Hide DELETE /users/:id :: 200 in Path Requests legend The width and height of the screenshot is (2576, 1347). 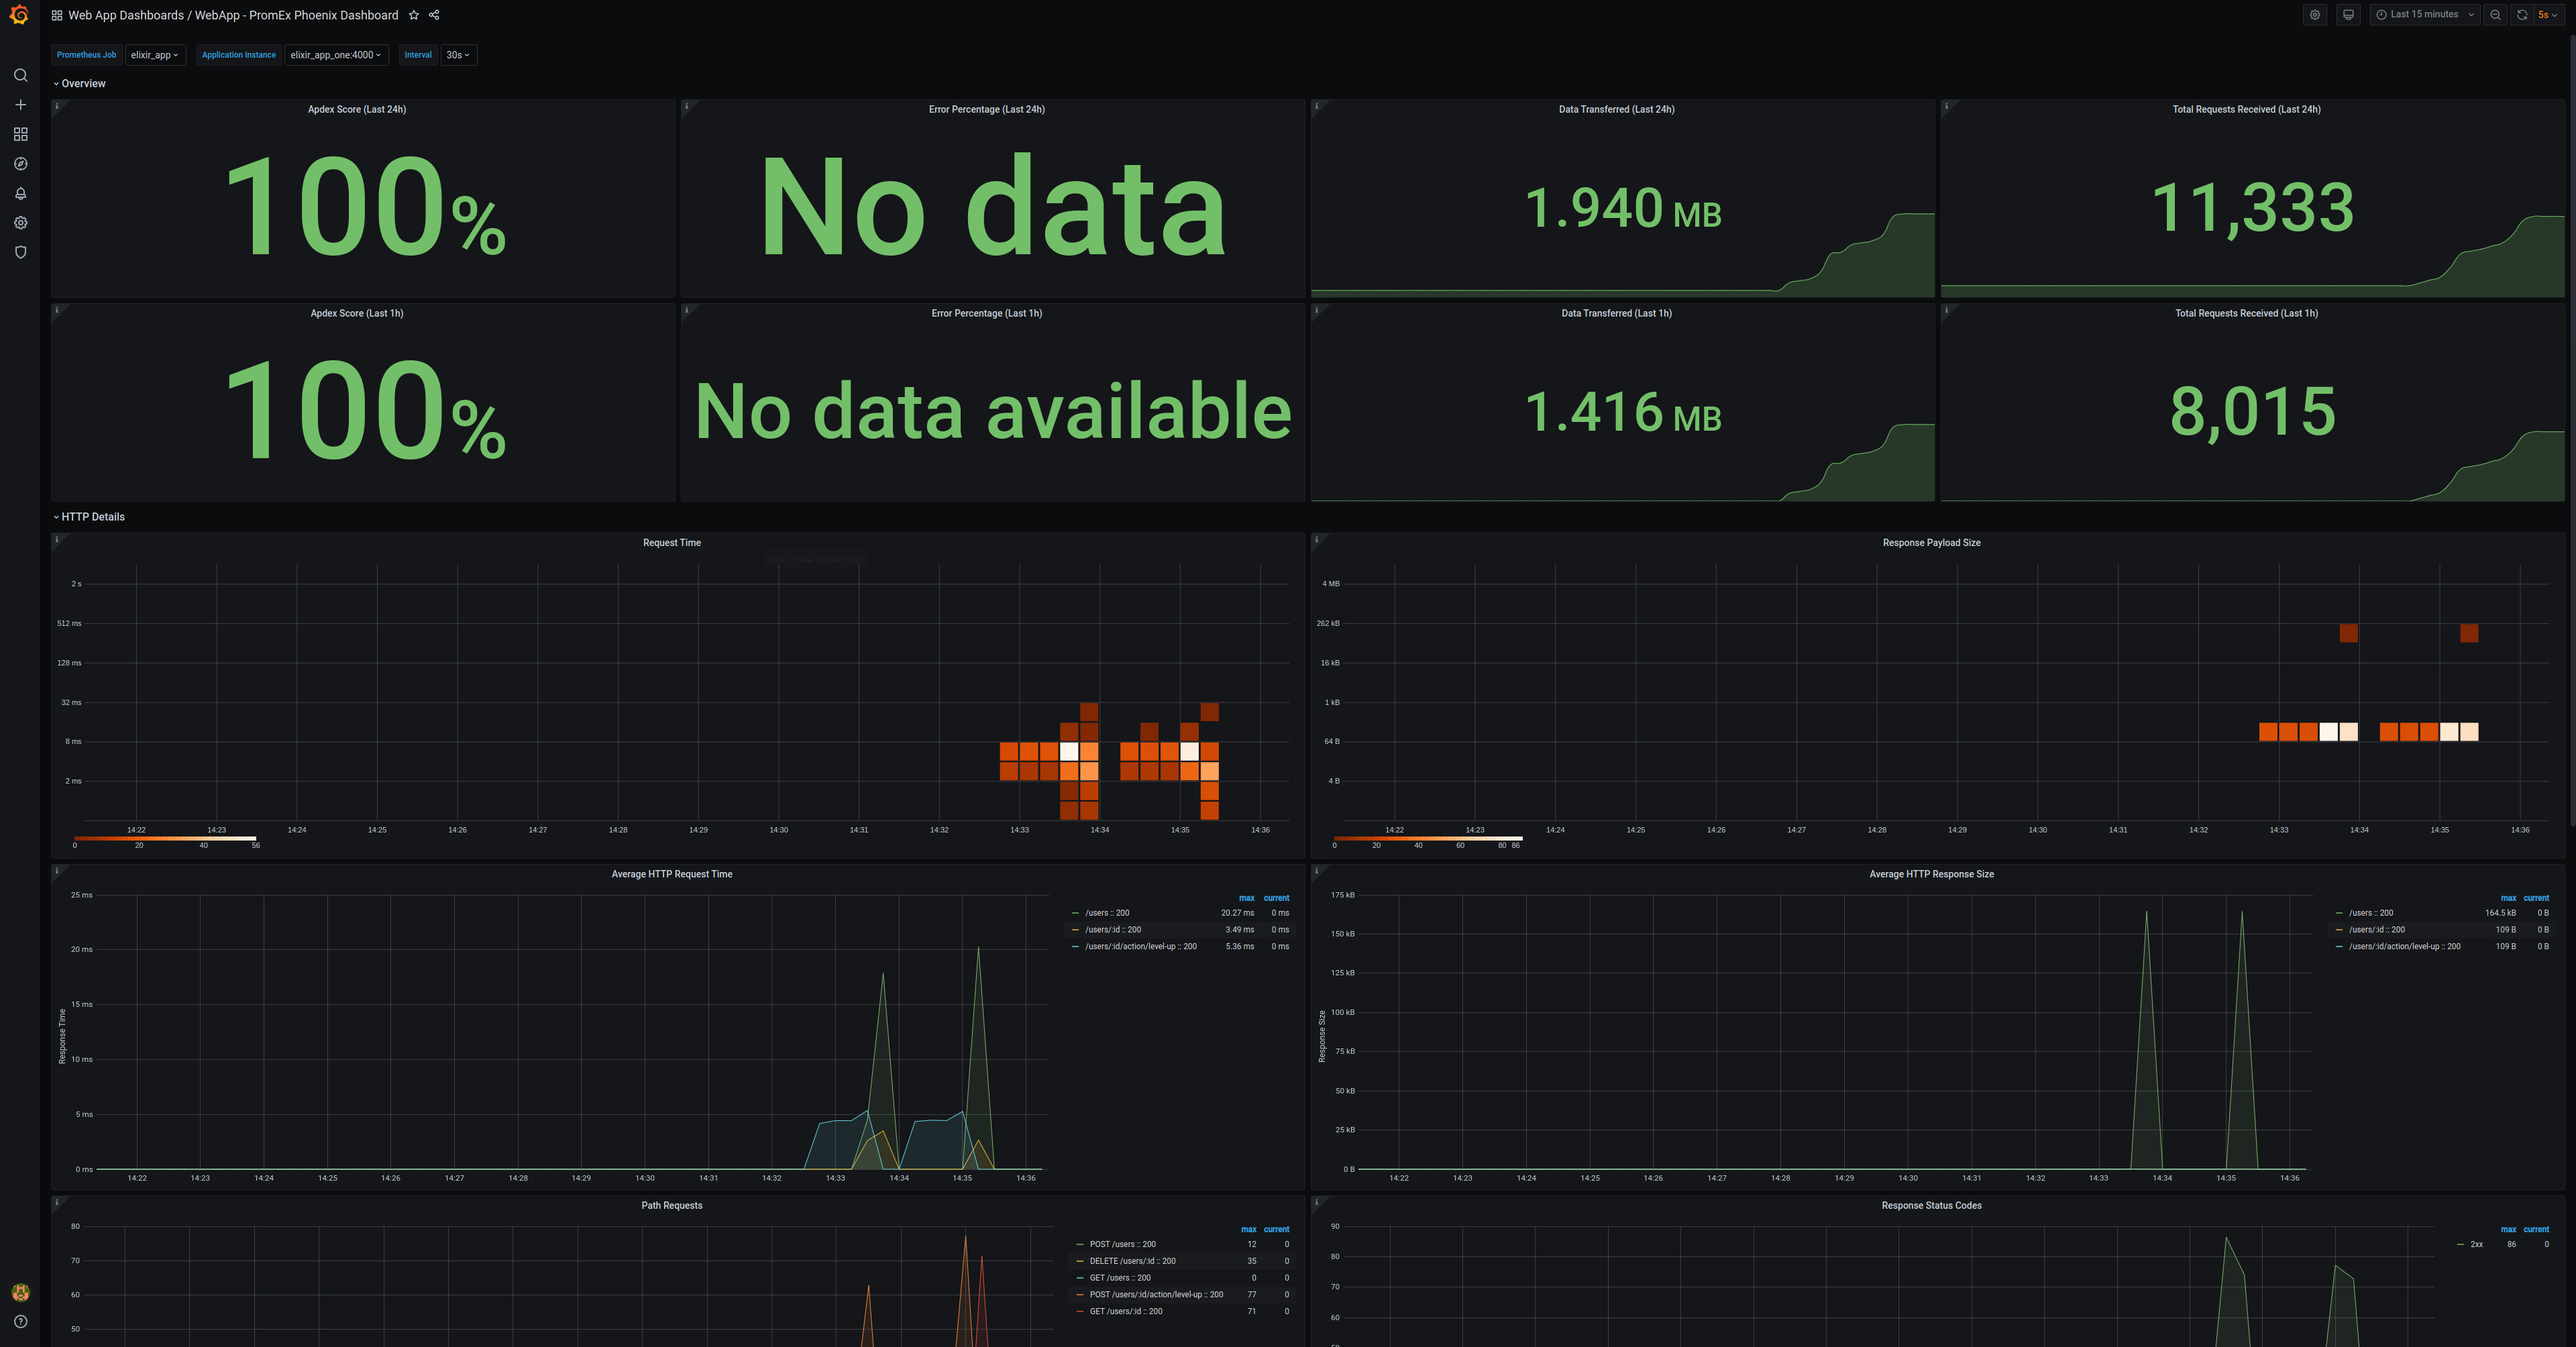tap(1132, 1261)
